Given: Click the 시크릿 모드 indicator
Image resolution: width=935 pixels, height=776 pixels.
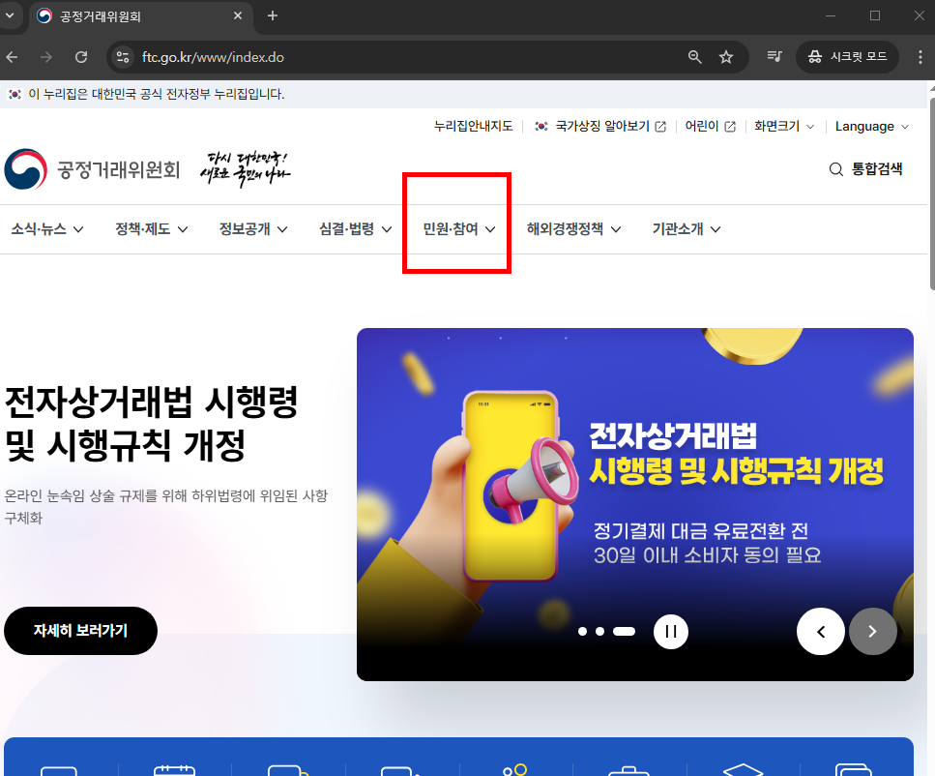Looking at the screenshot, I should click(846, 57).
